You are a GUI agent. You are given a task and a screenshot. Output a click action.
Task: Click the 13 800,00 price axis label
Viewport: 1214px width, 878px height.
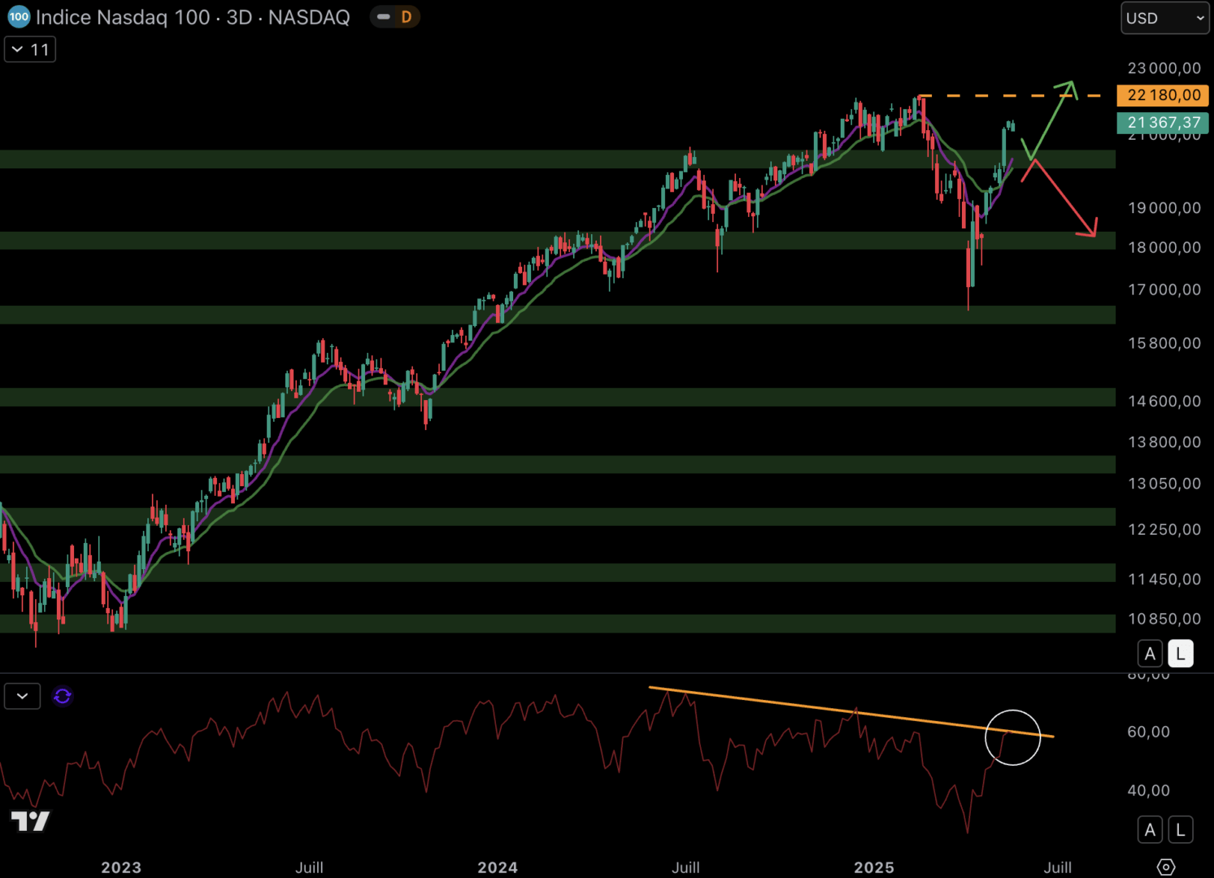1164,442
